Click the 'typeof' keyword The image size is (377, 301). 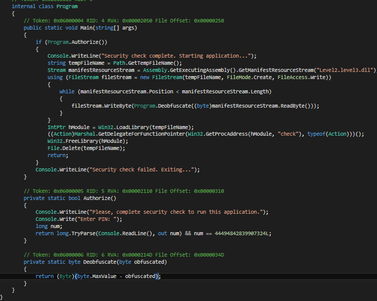click(316, 134)
